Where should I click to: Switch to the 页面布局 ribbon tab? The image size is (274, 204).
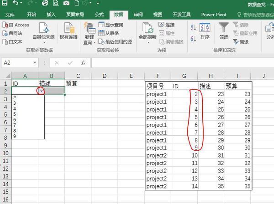coord(75,15)
